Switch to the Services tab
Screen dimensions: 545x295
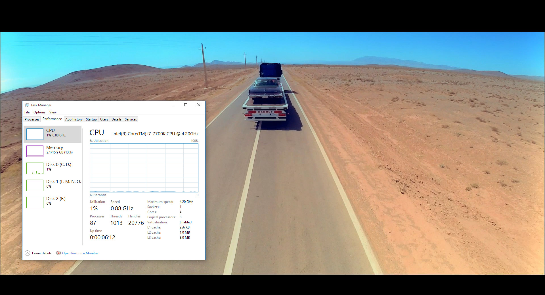click(x=131, y=119)
